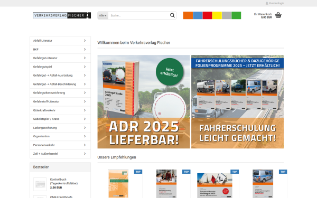Expand Gefahrgutkennzeichnung chevron arrow
Image resolution: width=317 pixels, height=198 pixels.
(85, 93)
